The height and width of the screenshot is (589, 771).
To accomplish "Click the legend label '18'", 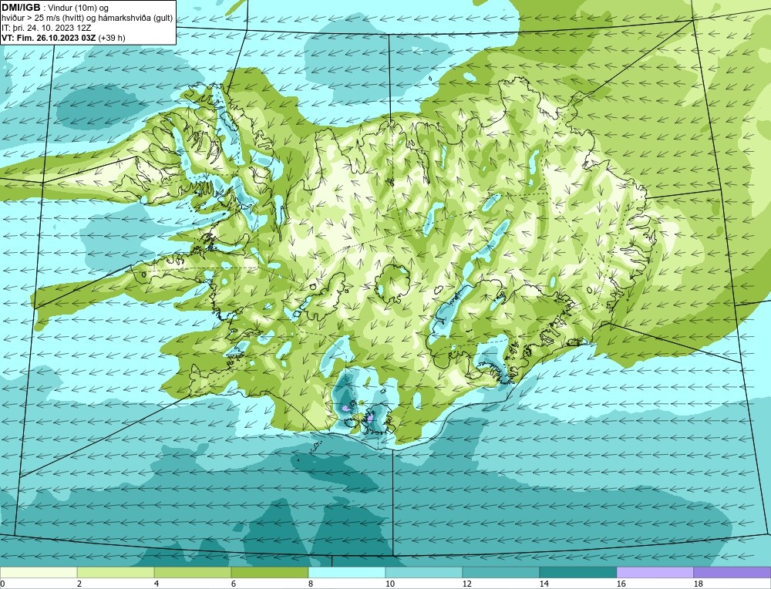I will tap(698, 584).
